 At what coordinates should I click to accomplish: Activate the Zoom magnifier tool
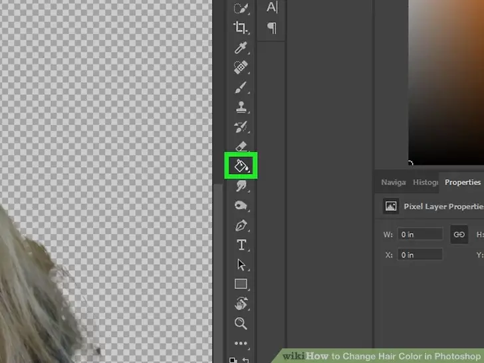[241, 324]
